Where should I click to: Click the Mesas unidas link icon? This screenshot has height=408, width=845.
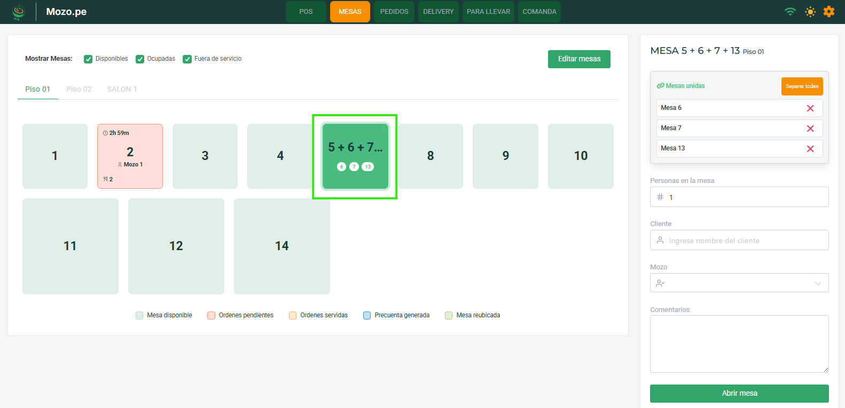coord(660,86)
